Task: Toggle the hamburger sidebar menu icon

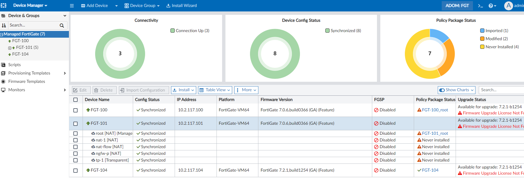Action: (x=72, y=6)
